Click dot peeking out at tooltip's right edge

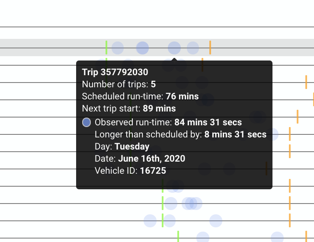(273, 134)
